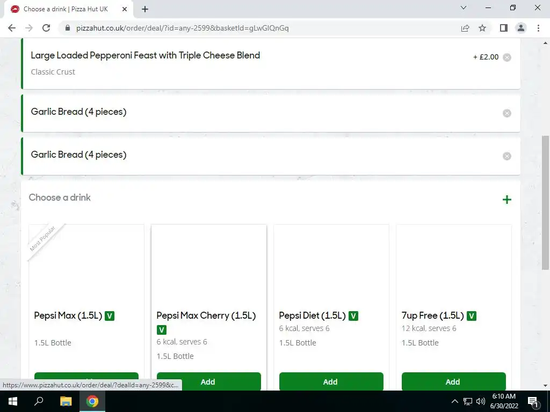View site security lock information
Viewport: 550px width, 412px height.
pos(68,28)
